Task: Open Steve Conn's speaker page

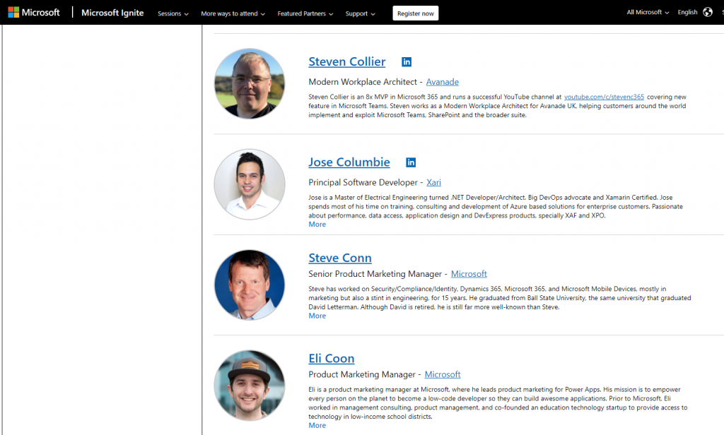Action: [340, 258]
